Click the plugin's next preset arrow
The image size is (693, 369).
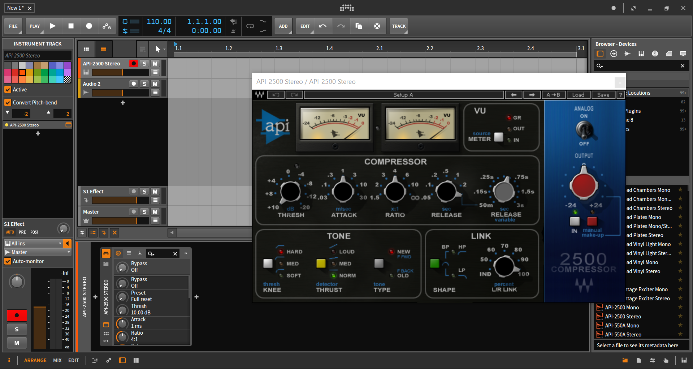point(532,95)
